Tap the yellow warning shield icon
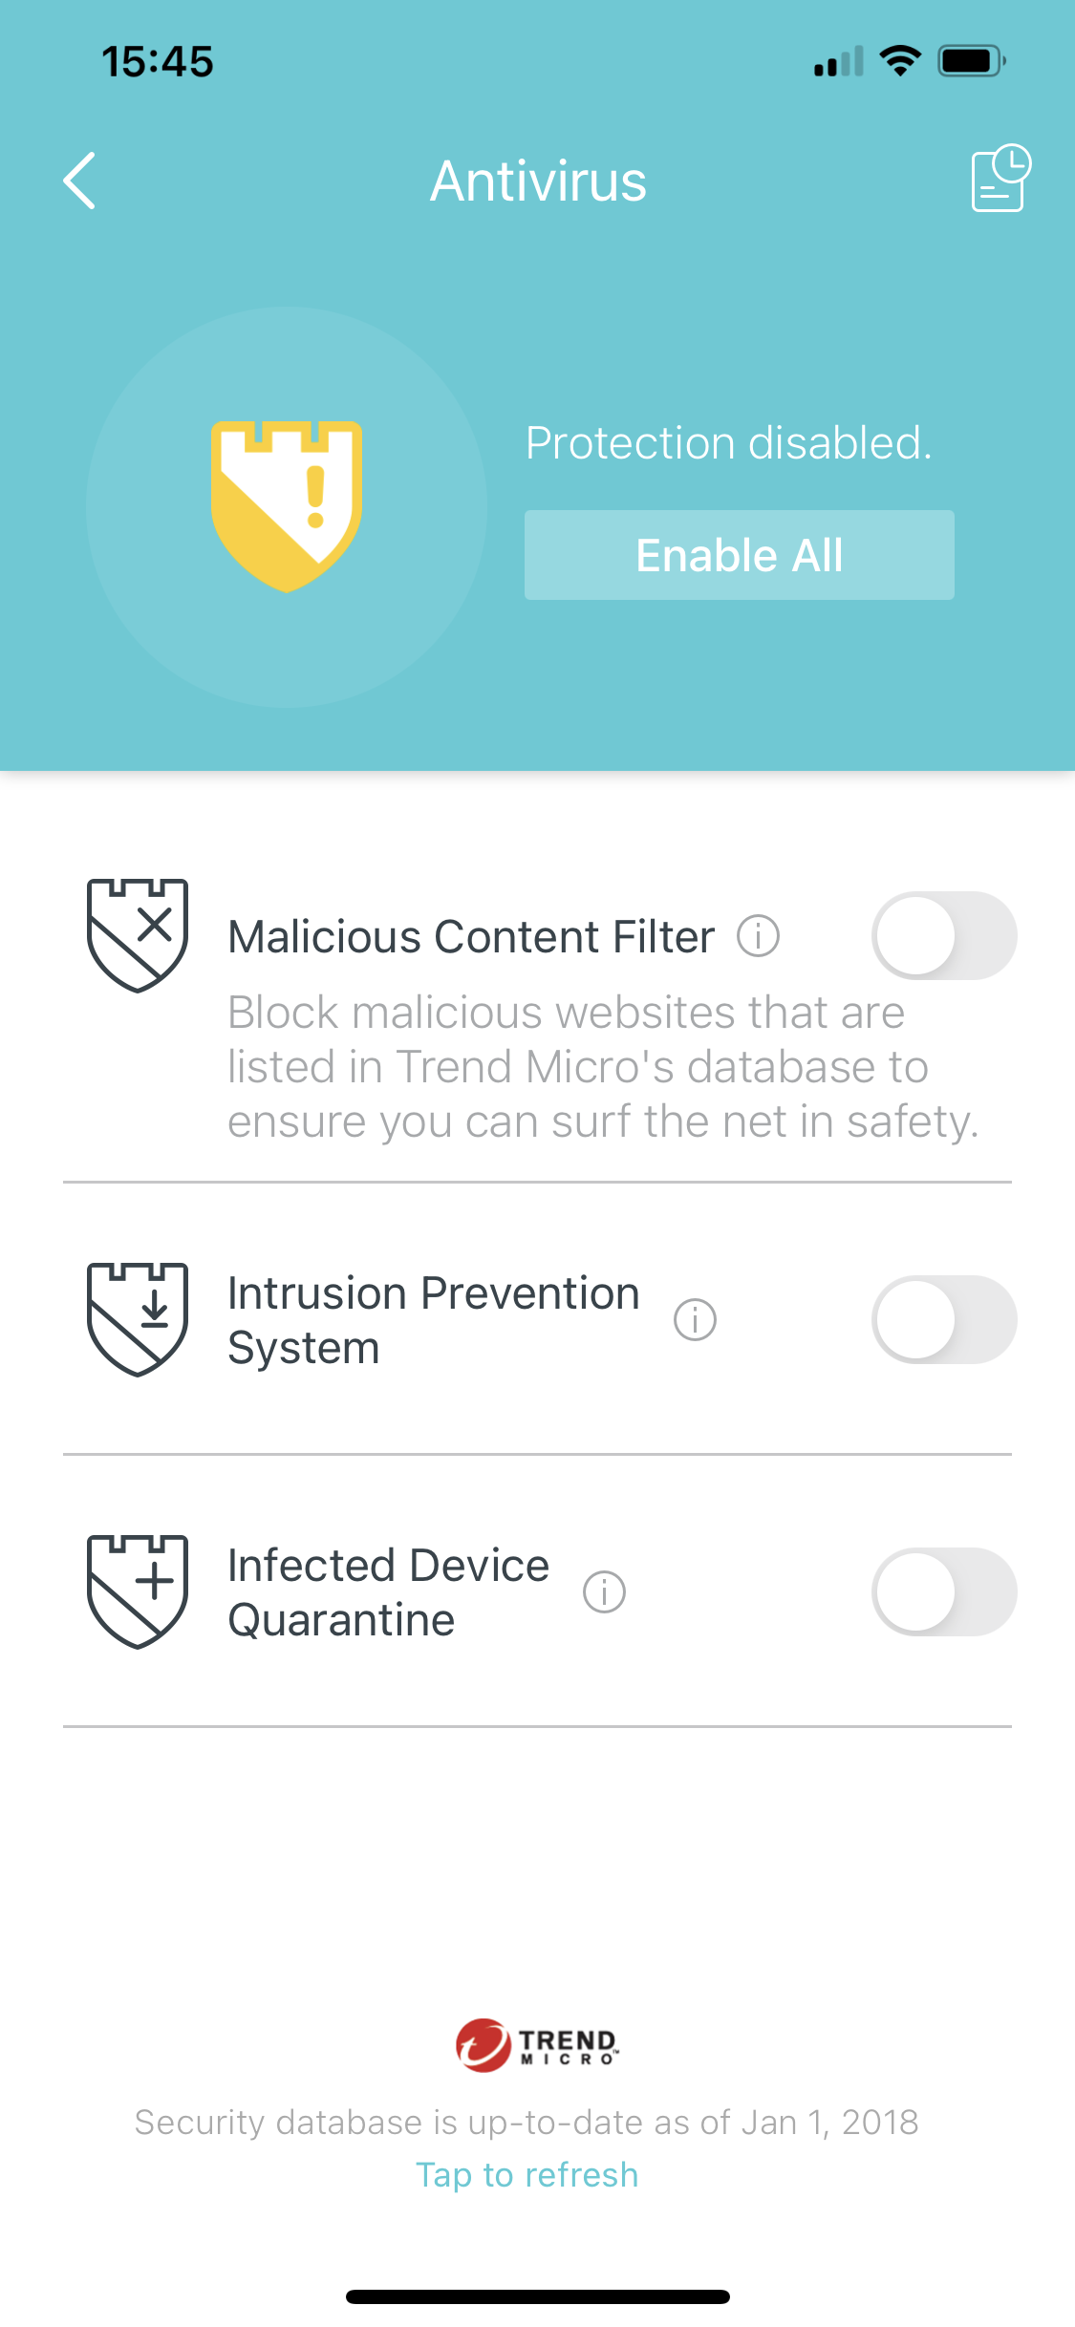 (287, 506)
